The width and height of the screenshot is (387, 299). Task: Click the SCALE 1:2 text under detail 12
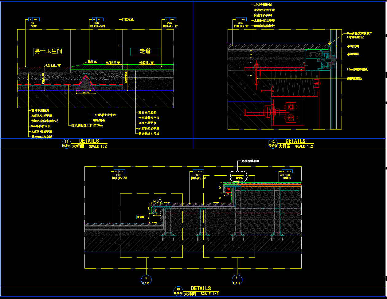pos(304,146)
